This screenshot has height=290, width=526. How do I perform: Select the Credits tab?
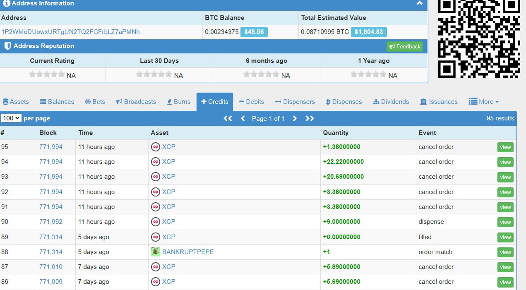(215, 102)
